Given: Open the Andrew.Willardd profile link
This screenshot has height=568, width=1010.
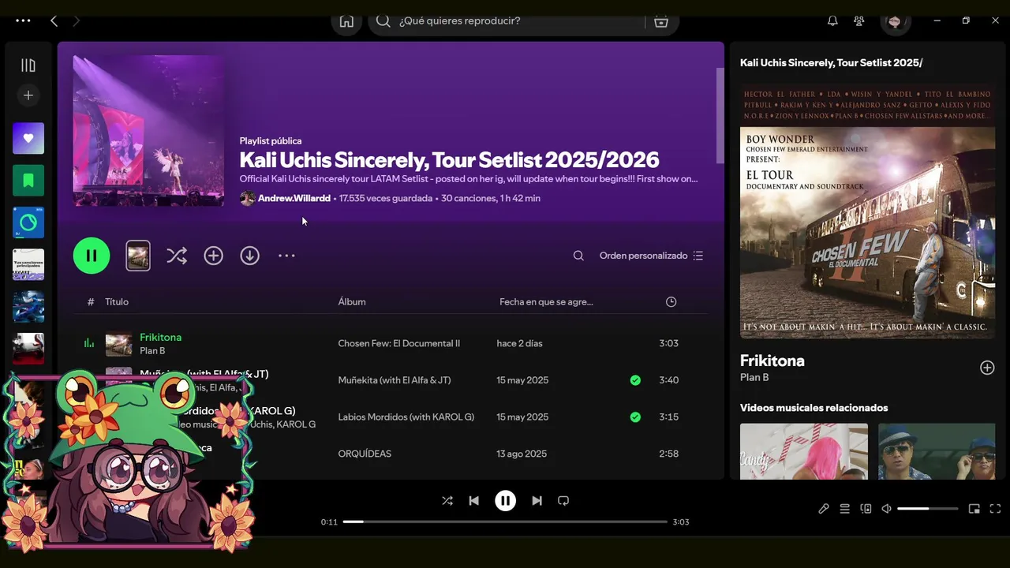Looking at the screenshot, I should (x=294, y=198).
